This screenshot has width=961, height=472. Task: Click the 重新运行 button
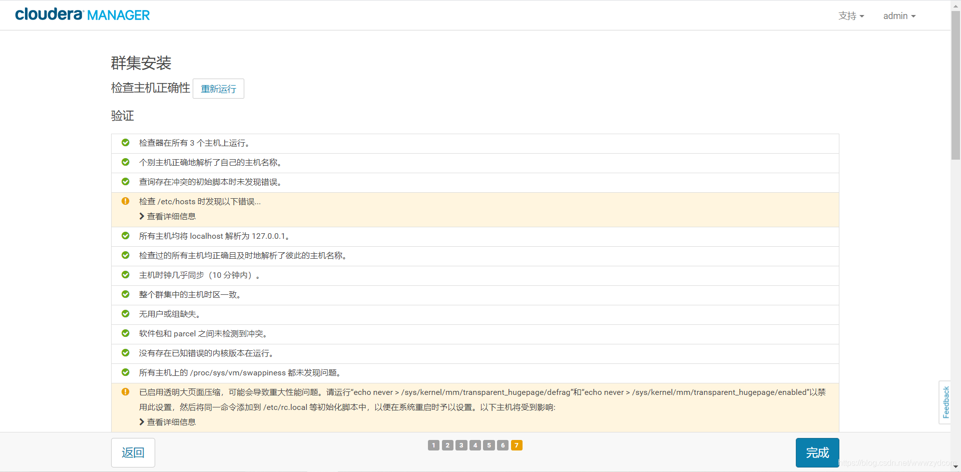click(218, 89)
